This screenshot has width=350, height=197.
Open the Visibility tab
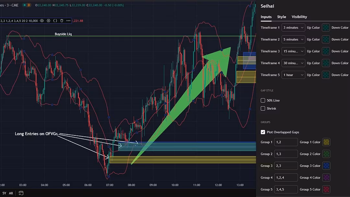pos(299,17)
